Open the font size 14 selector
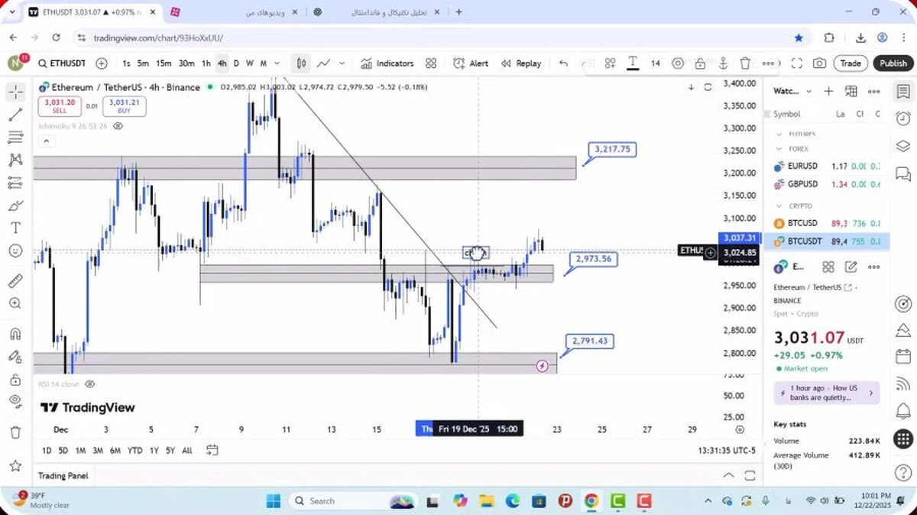 tap(656, 63)
